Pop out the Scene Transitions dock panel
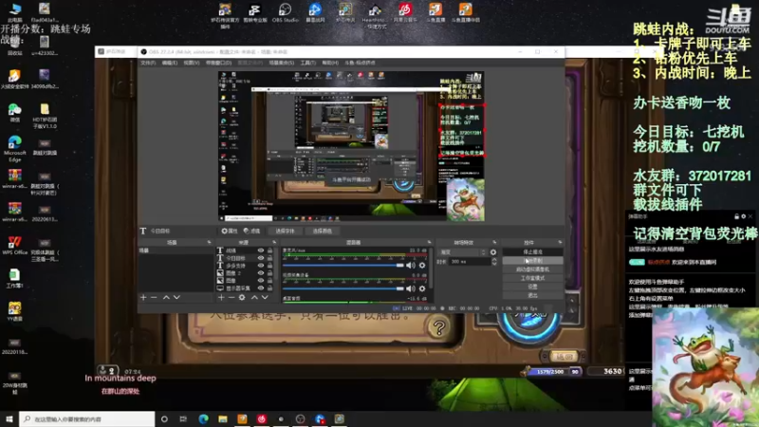 click(494, 242)
